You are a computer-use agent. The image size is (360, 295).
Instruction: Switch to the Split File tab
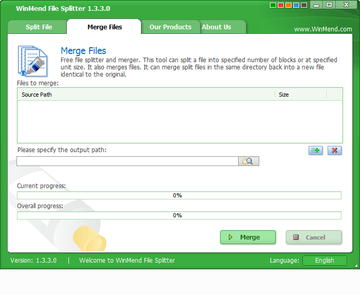(38, 27)
